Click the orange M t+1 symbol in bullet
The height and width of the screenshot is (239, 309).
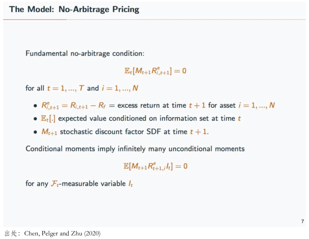pos(49,132)
